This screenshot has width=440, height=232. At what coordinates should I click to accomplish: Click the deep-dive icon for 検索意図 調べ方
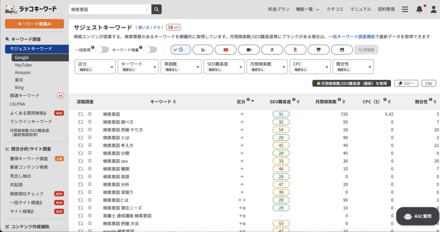point(80,122)
